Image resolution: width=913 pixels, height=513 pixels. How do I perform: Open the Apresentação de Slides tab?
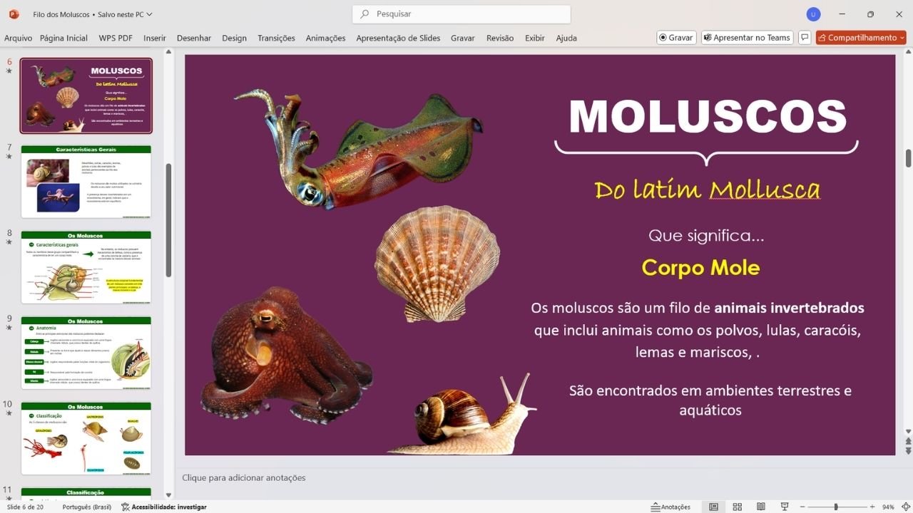(398, 38)
